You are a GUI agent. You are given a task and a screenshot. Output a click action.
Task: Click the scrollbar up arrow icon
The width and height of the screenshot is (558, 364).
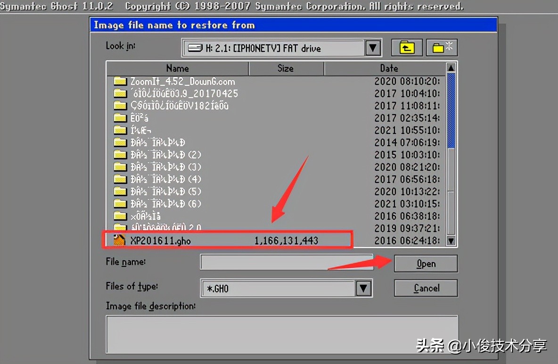[451, 67]
